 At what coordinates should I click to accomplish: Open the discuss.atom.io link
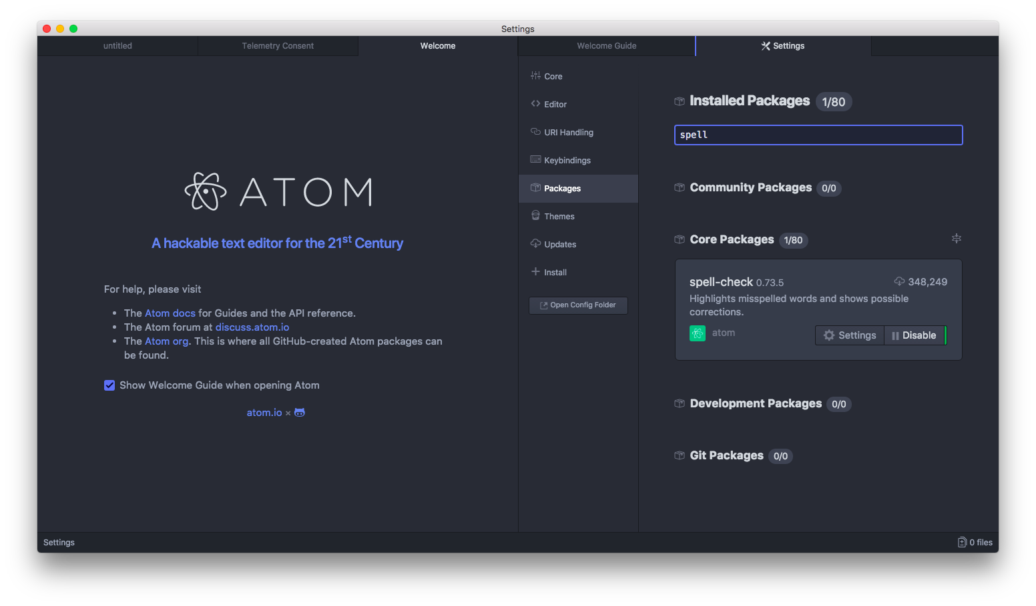coord(252,327)
